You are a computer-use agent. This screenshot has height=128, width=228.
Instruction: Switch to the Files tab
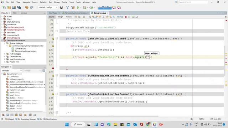click(15, 13)
